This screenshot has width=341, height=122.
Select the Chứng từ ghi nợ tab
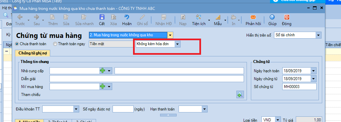click(33, 53)
